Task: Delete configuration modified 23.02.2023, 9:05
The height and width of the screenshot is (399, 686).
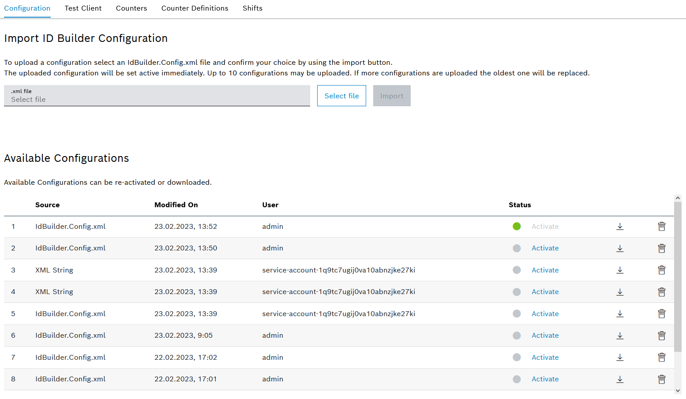Action: click(x=661, y=336)
